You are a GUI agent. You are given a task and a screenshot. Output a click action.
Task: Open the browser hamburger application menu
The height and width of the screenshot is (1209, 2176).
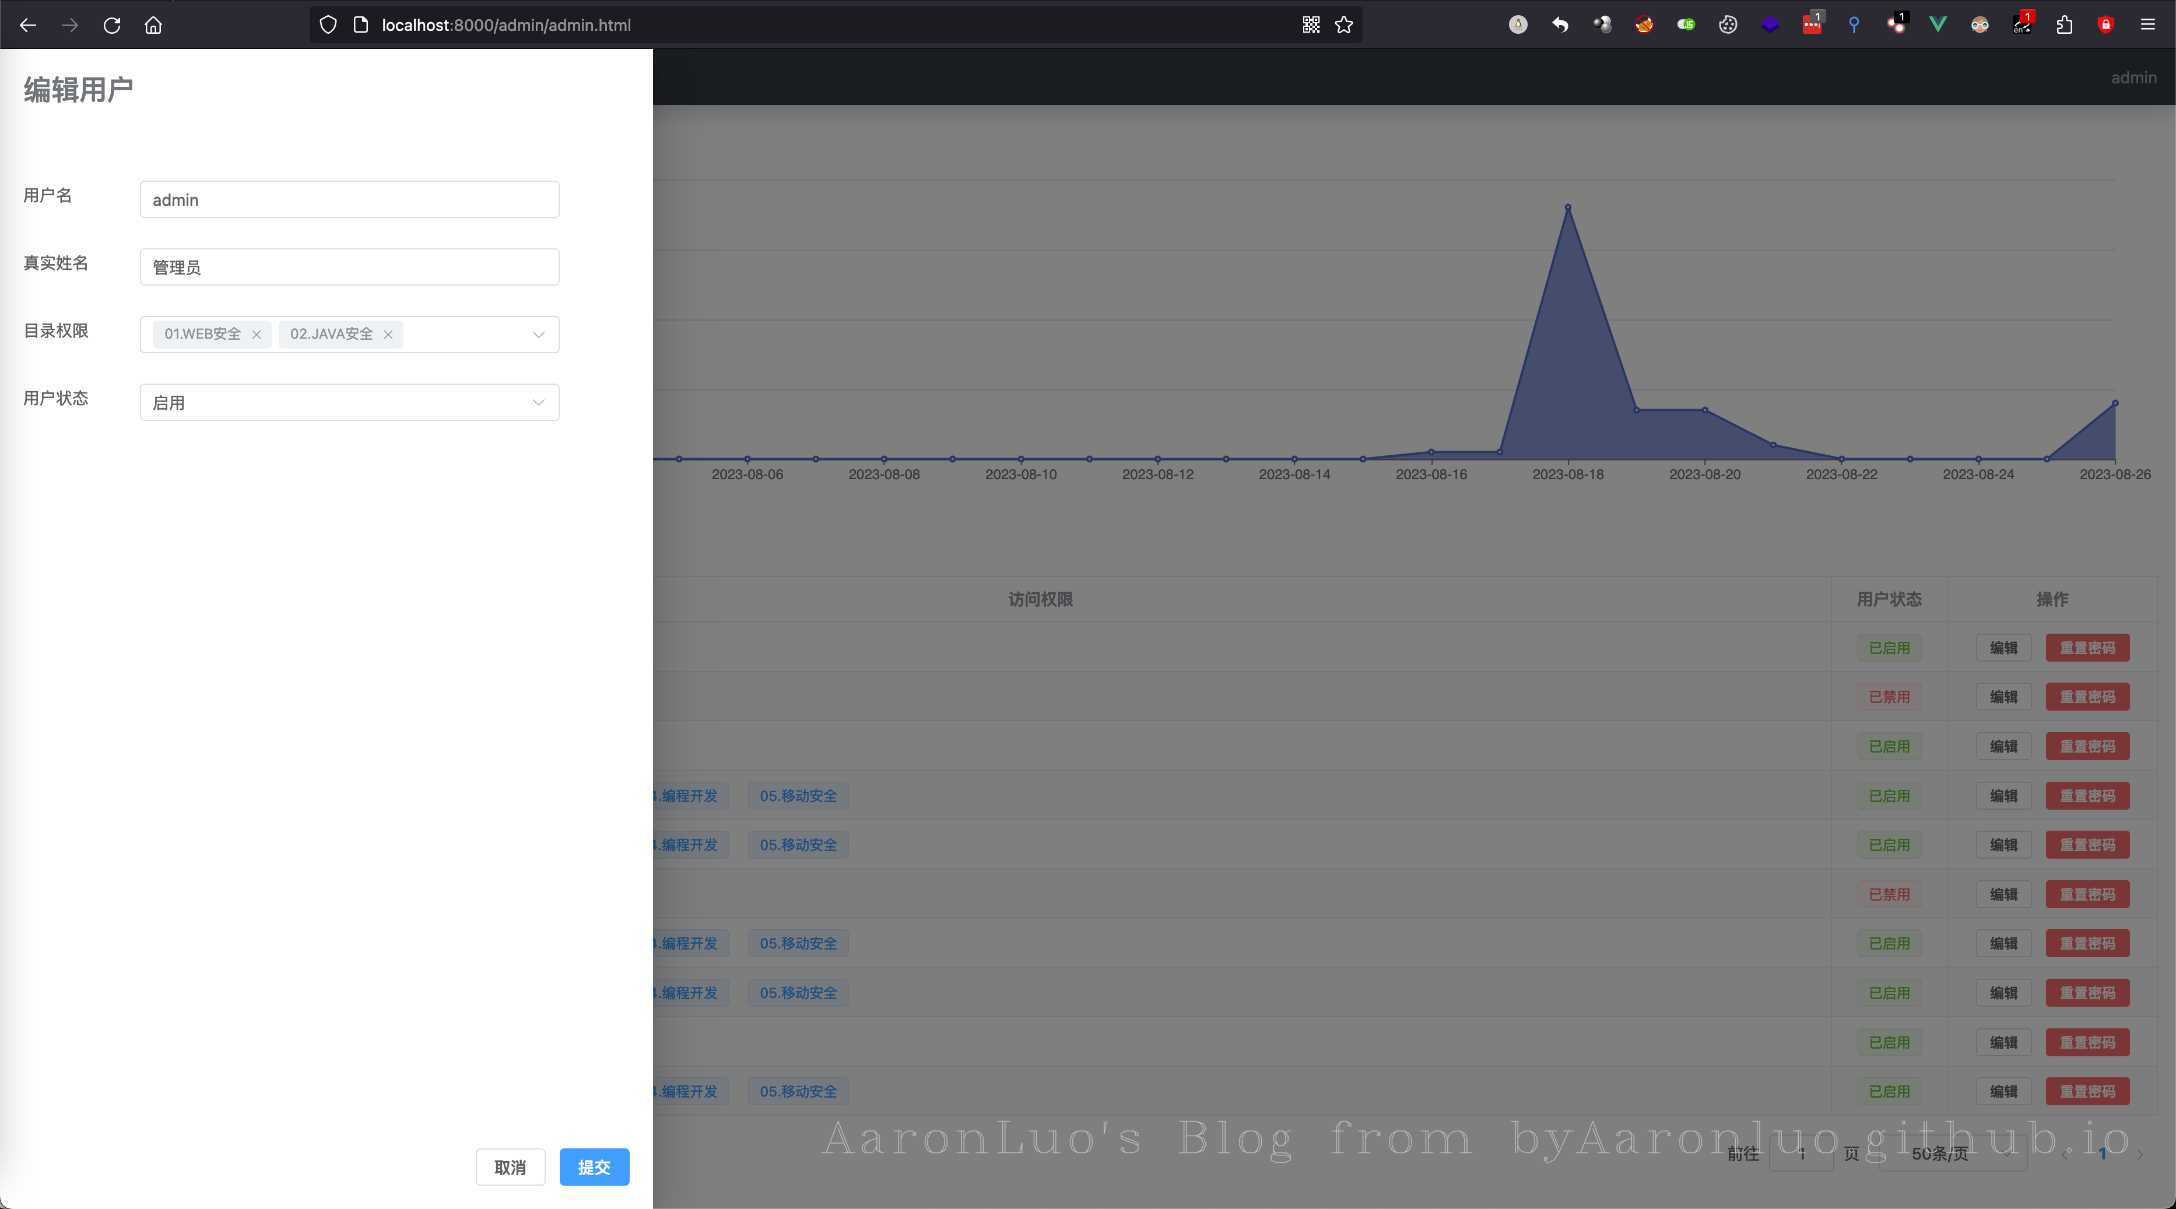(x=2148, y=25)
